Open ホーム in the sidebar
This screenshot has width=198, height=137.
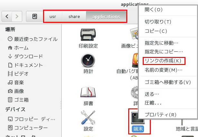point(21,48)
